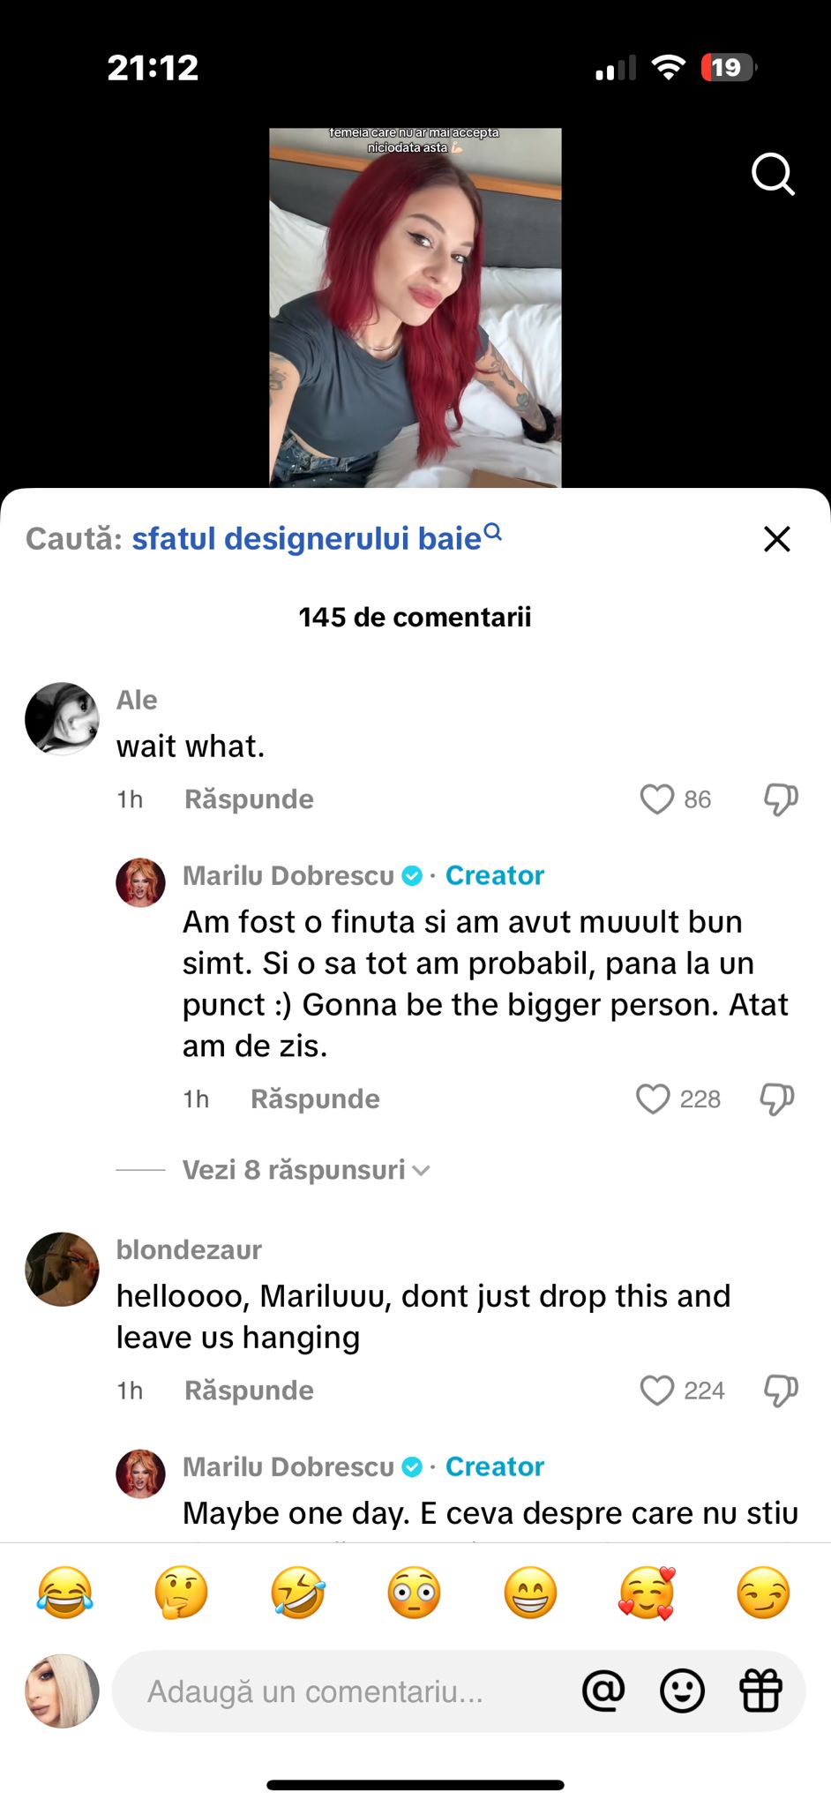Reply to blondezaur's comment via Răspunde
Viewport: 831px width, 1807px height.
[249, 1391]
